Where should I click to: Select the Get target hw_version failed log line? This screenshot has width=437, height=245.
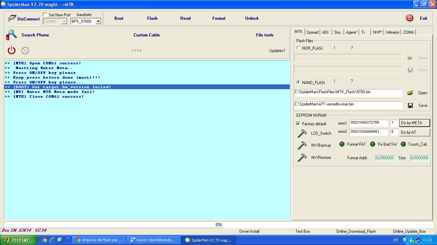pos(147,87)
